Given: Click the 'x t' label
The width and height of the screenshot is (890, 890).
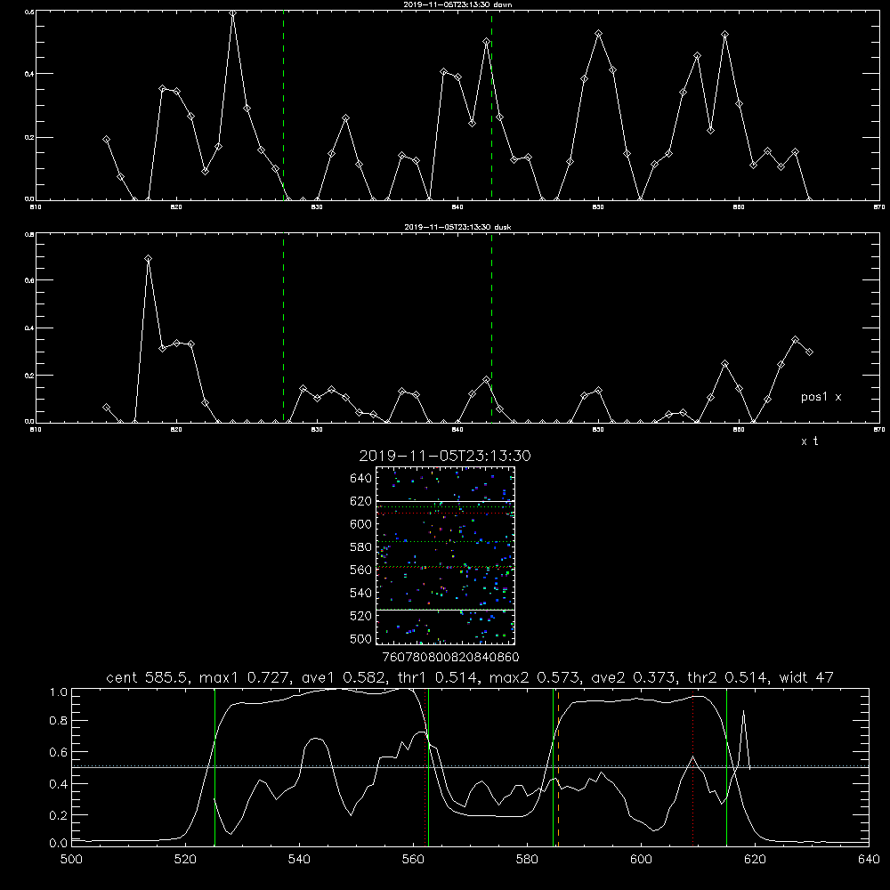Looking at the screenshot, I should tap(809, 441).
